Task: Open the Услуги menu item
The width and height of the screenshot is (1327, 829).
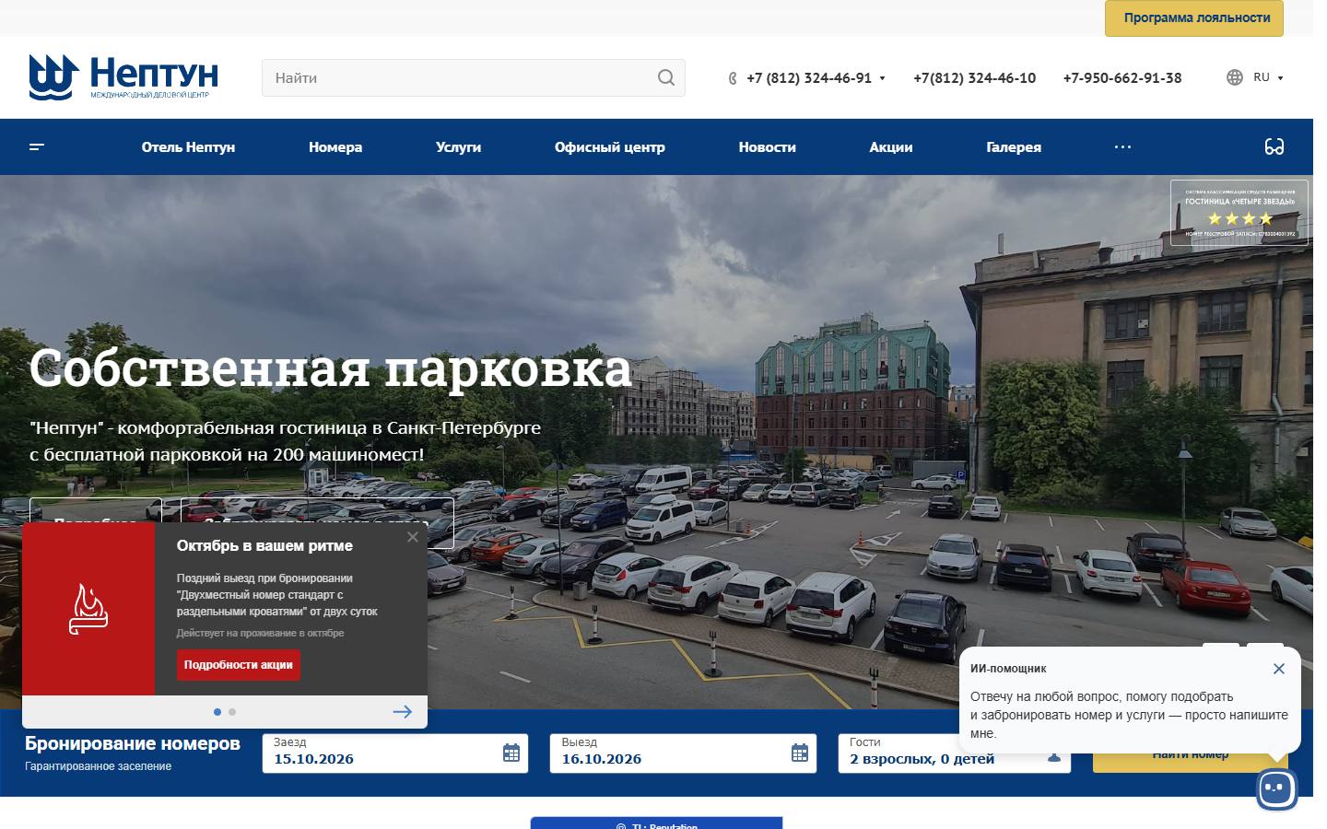Action: coord(458,146)
